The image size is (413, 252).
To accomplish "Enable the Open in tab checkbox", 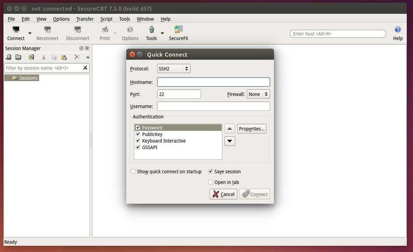I will click(x=211, y=182).
